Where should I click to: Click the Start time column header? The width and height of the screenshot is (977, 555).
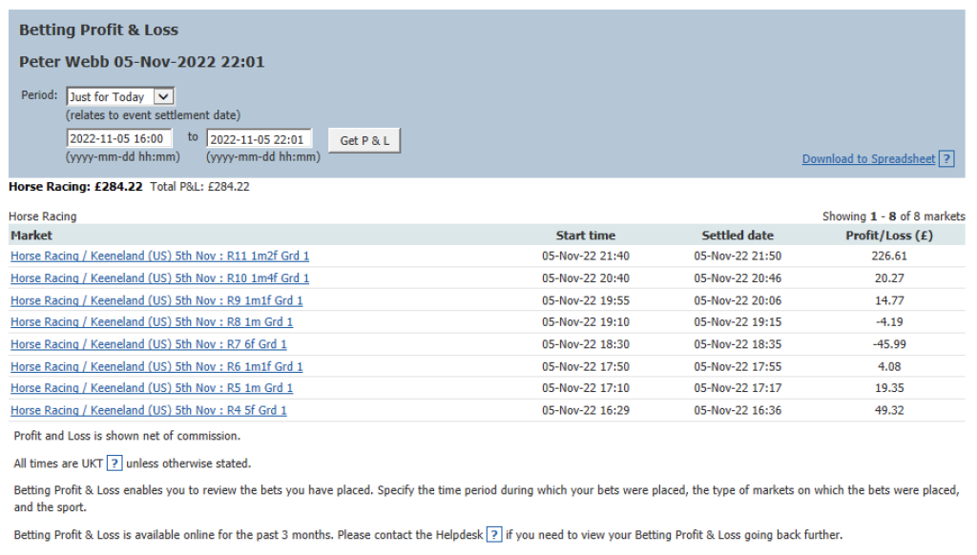[585, 236]
